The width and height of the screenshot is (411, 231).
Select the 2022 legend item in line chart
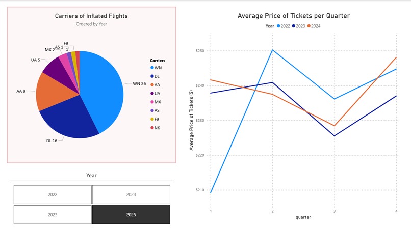click(284, 26)
